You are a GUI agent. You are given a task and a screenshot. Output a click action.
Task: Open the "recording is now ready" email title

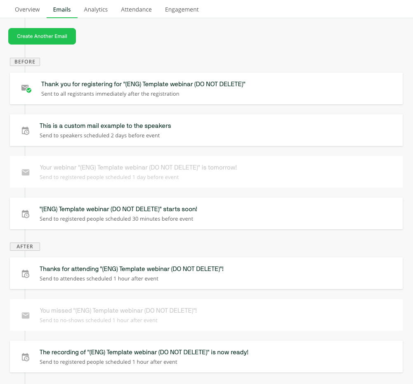(x=144, y=352)
